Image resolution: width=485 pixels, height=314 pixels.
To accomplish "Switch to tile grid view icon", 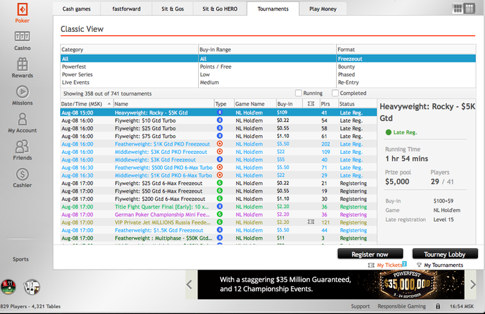I will point(458,8).
